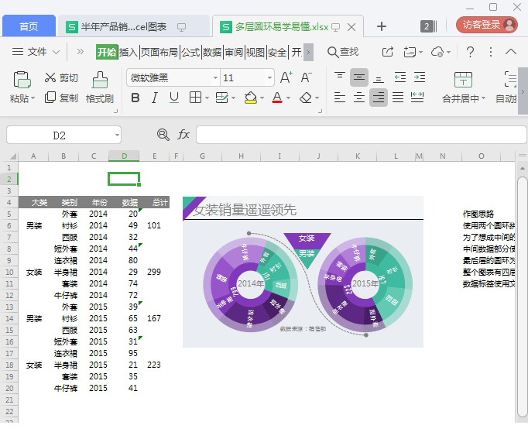Expand the Merge and Center dropdown arrow
The width and height of the screenshot is (528, 439).
click(484, 98)
